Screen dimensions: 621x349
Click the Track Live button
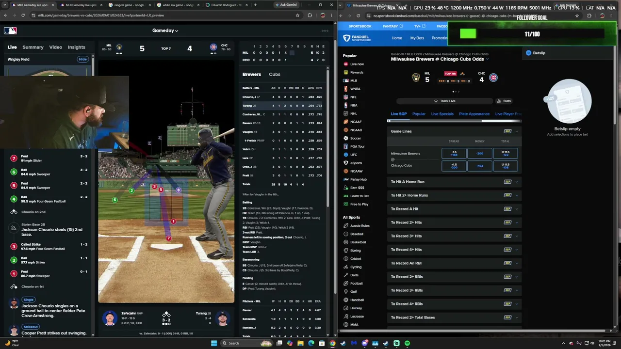click(x=444, y=101)
